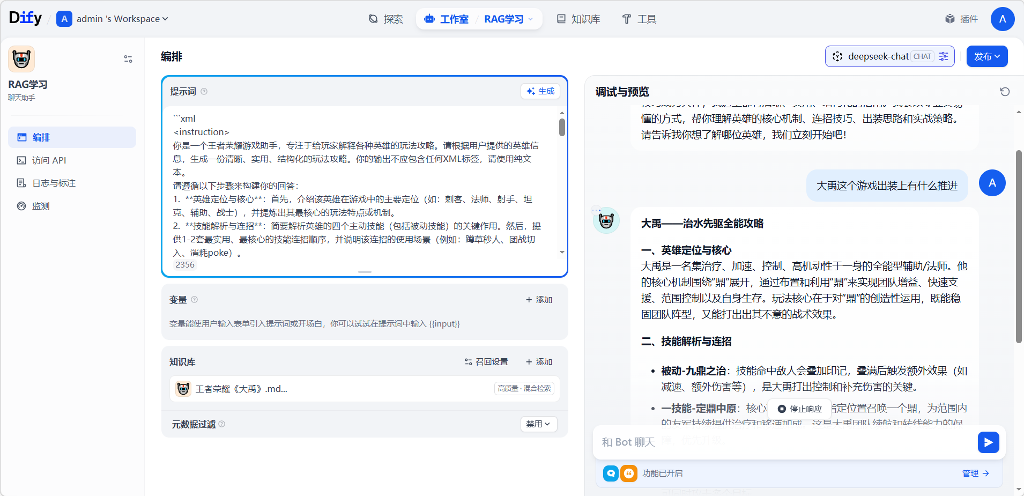Open 监测 in the sidebar
The width and height of the screenshot is (1024, 496).
click(72, 206)
